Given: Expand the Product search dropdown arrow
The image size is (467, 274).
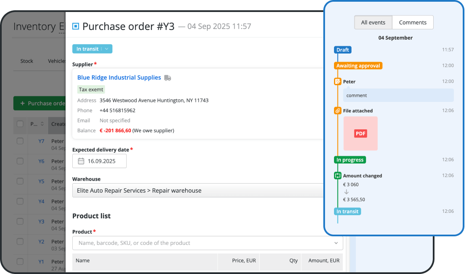Looking at the screenshot, I should click(x=336, y=243).
